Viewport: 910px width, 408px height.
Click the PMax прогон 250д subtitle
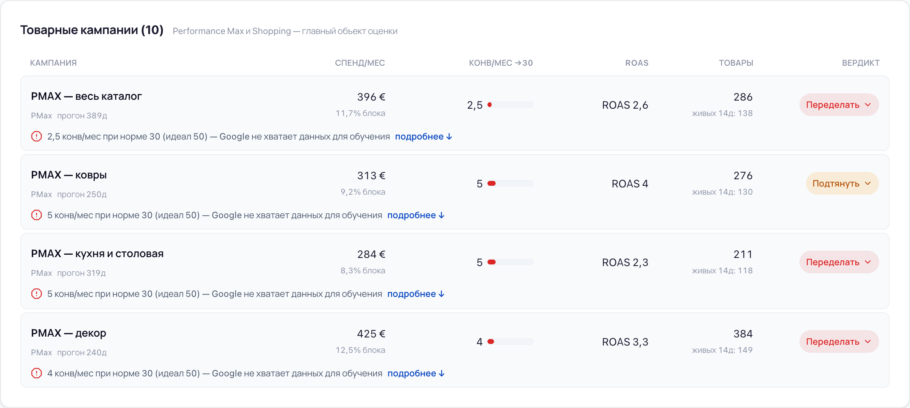[x=69, y=194]
